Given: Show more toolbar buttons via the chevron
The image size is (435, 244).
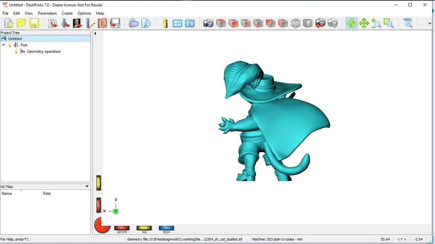Looking at the screenshot, I should pyautogui.click(x=430, y=23).
